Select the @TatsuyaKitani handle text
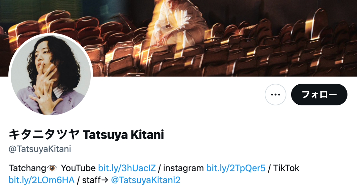Viewport: 357px width, 187px height. point(40,149)
